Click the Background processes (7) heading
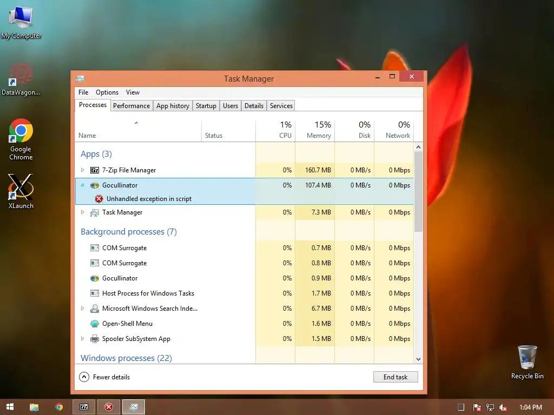Viewport: 554px width, 415px height. [129, 232]
